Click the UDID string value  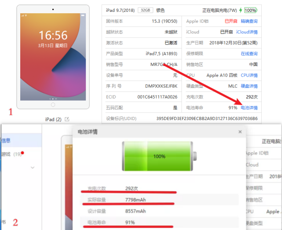[x=207, y=118]
